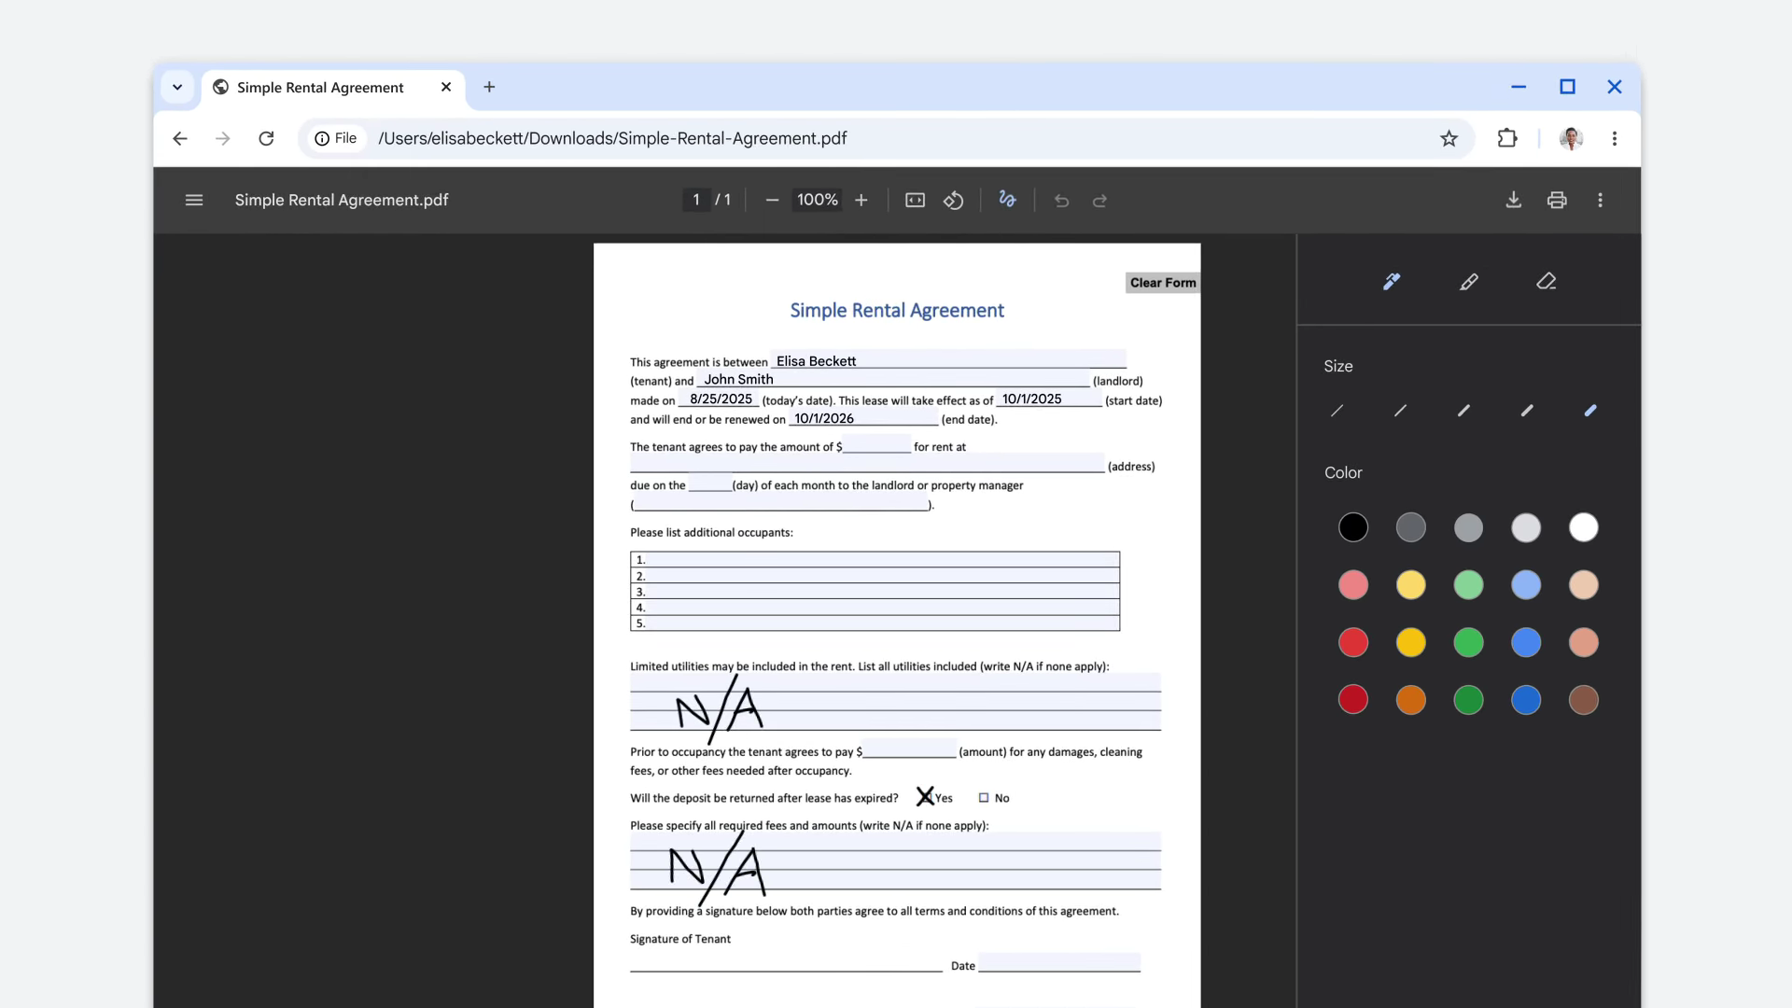Image resolution: width=1792 pixels, height=1008 pixels.
Task: Open the sidebar hamburger menu
Action: (x=194, y=200)
